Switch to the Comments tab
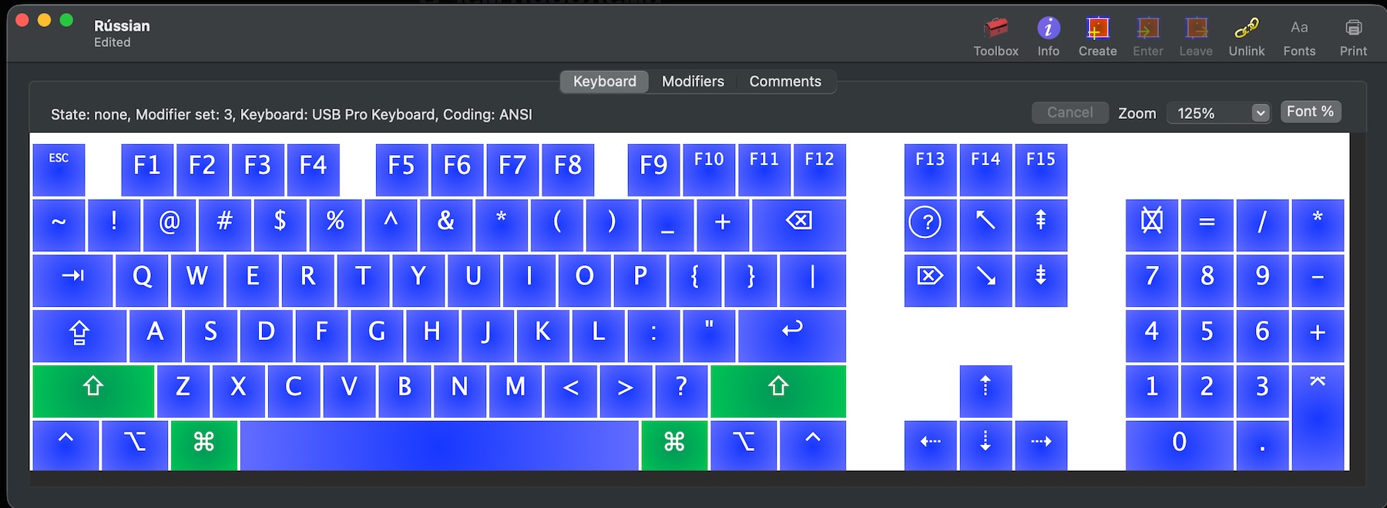The image size is (1387, 508). [x=784, y=82]
